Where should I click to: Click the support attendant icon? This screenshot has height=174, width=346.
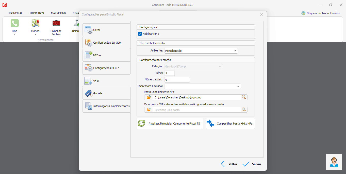click(x=334, y=162)
